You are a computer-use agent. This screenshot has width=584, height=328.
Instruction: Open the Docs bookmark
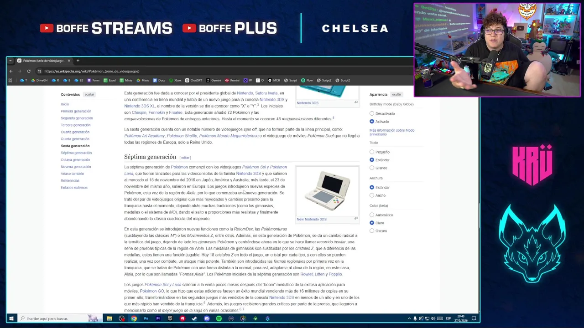[159, 80]
